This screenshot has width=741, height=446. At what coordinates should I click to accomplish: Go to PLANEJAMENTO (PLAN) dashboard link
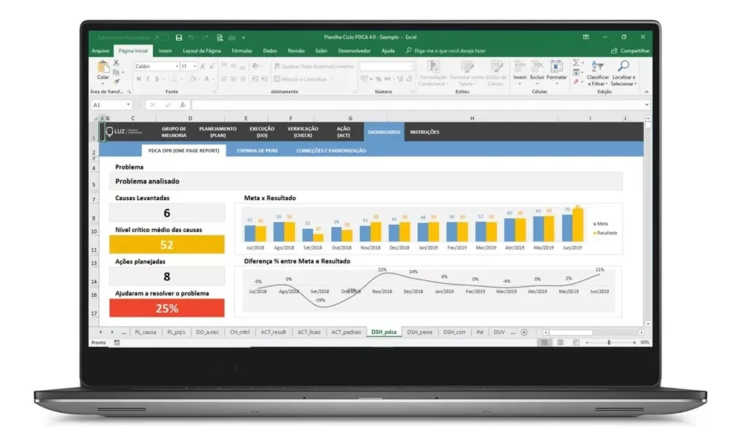pos(218,132)
